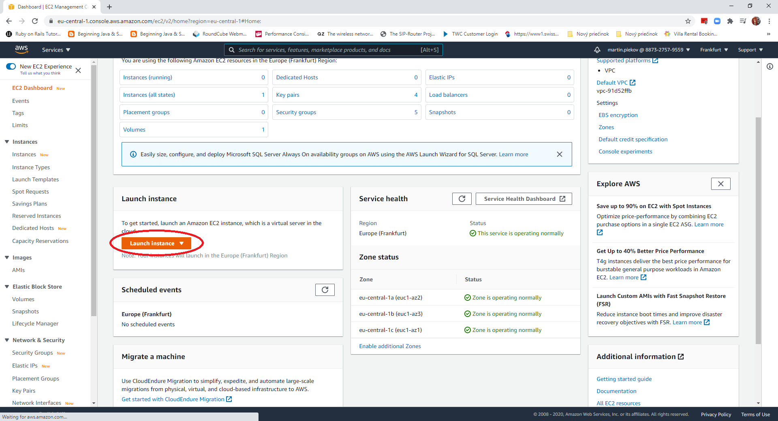Open the Chrome three-dot menu
Image resolution: width=778 pixels, height=421 pixels.
[769, 21]
